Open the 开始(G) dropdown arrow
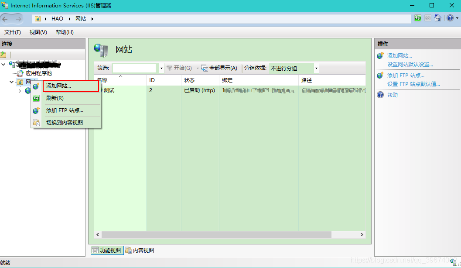 tap(198, 68)
